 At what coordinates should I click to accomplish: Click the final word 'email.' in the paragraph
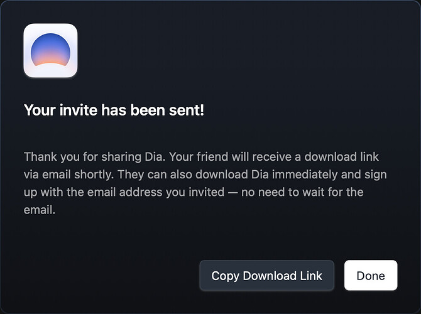[x=40, y=210]
